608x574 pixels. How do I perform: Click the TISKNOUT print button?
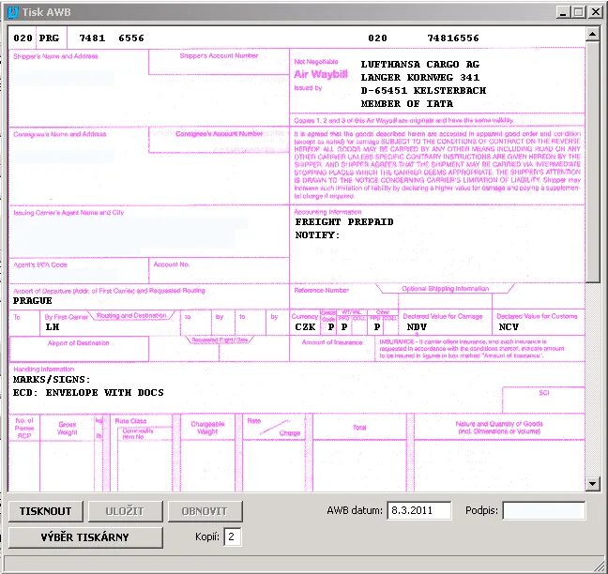tap(46, 511)
